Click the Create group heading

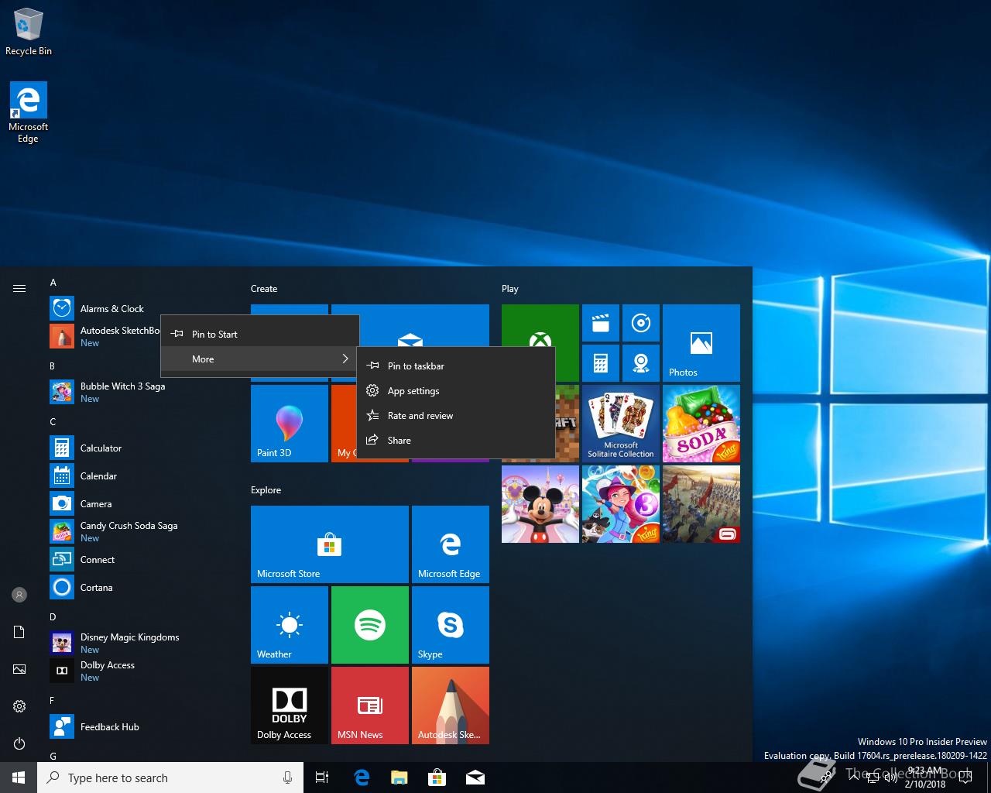[x=264, y=288]
